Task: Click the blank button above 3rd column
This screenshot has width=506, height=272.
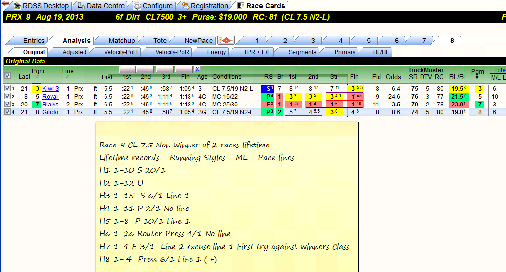Action: (165, 69)
